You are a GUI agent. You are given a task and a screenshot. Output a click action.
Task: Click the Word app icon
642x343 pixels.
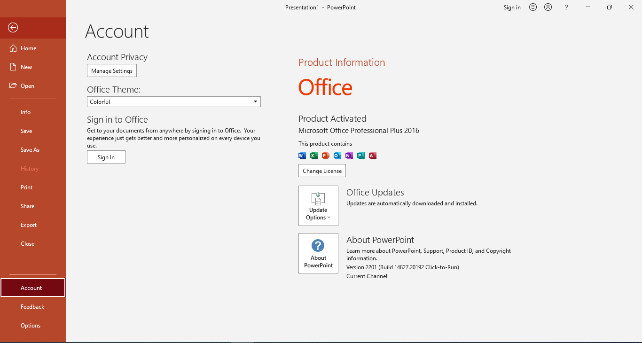click(x=302, y=156)
